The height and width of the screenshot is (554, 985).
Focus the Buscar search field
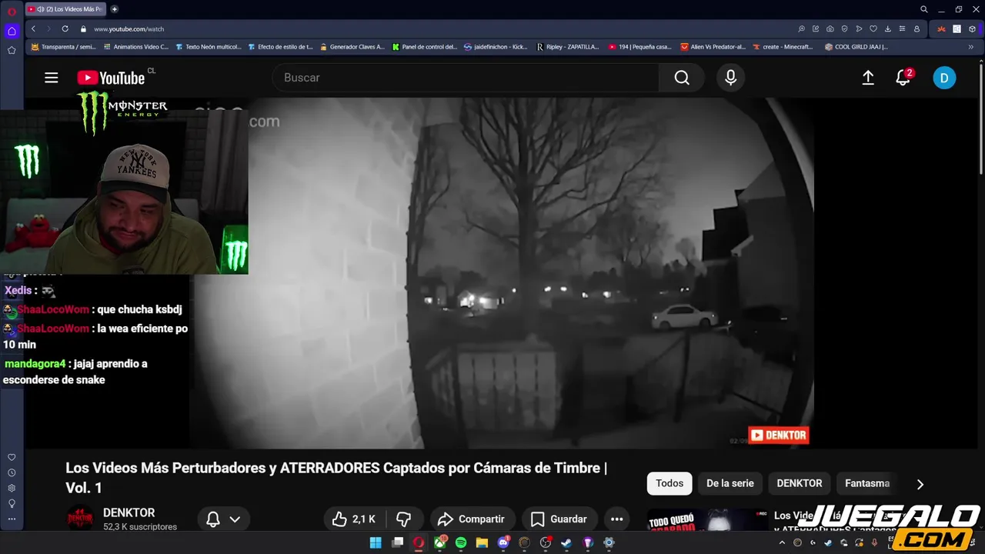click(x=465, y=78)
